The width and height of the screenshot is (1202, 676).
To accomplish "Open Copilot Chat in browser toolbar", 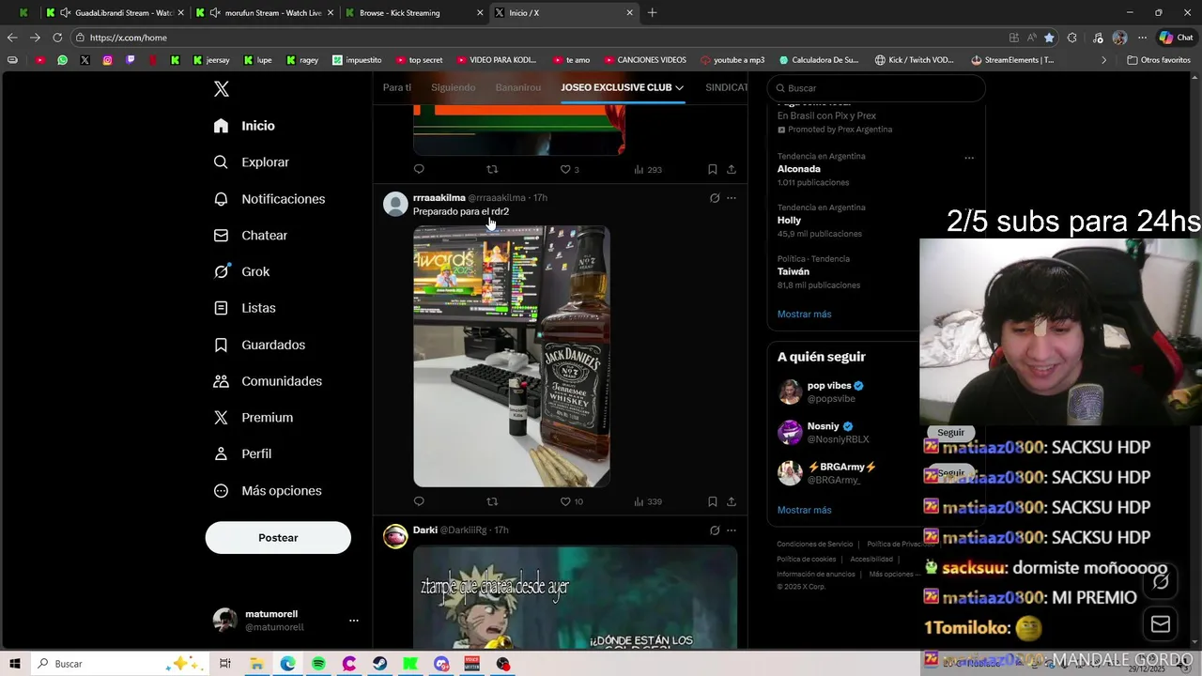I will point(1176,38).
